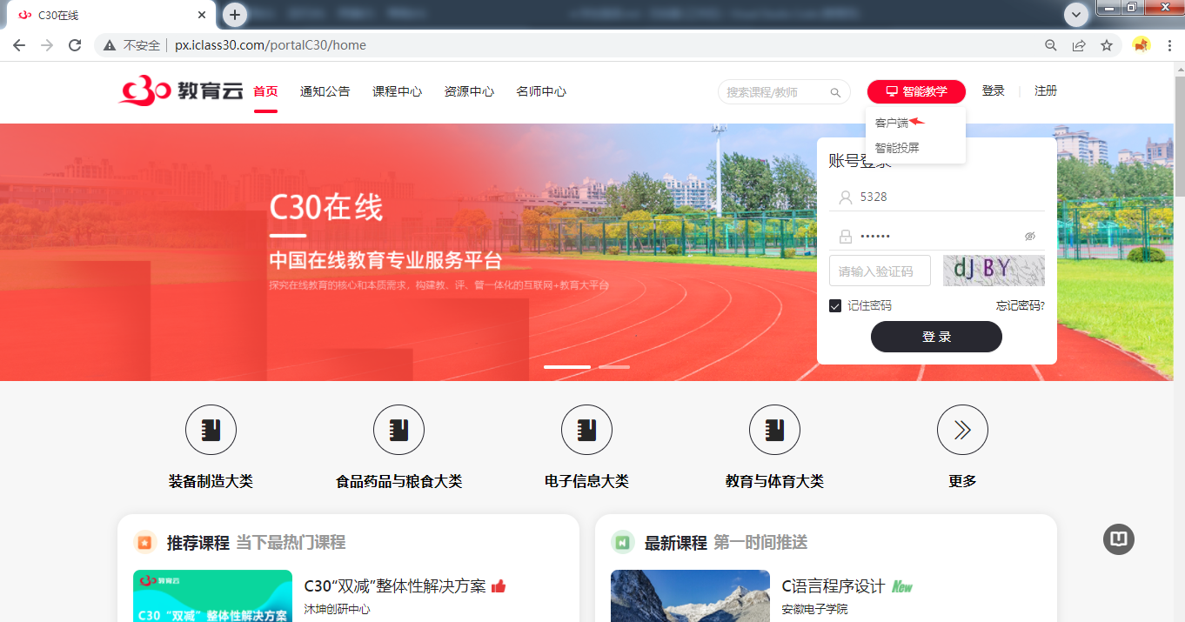This screenshot has height=622, width=1185.
Task: Click the 电子信息大类 label
Action: click(x=586, y=481)
